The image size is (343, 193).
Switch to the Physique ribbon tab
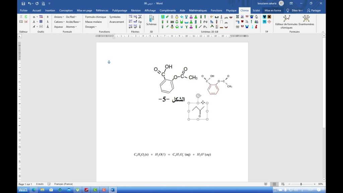[x=231, y=10]
